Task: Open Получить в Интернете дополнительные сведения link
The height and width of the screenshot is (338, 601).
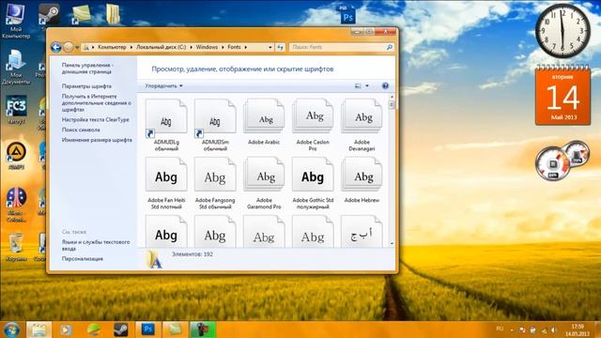Action: [x=96, y=102]
